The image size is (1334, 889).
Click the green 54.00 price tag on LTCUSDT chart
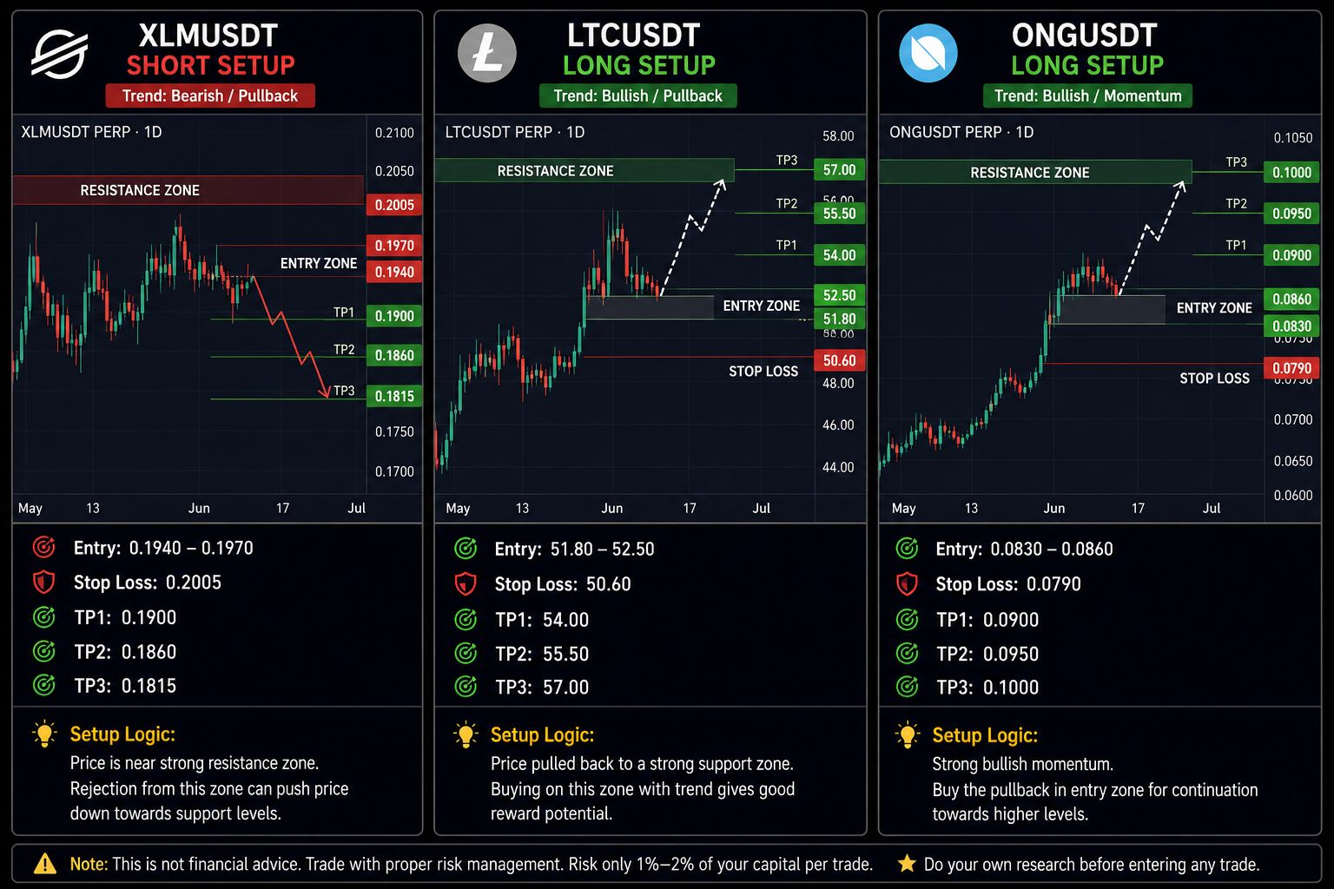click(x=840, y=254)
